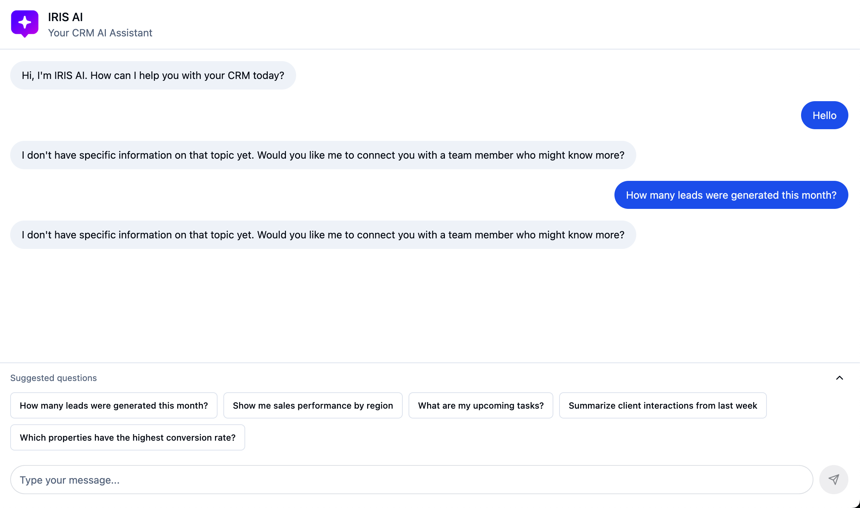The image size is (860, 508).
Task: Click the IRIS AI greeting message bubble
Action: 153,75
